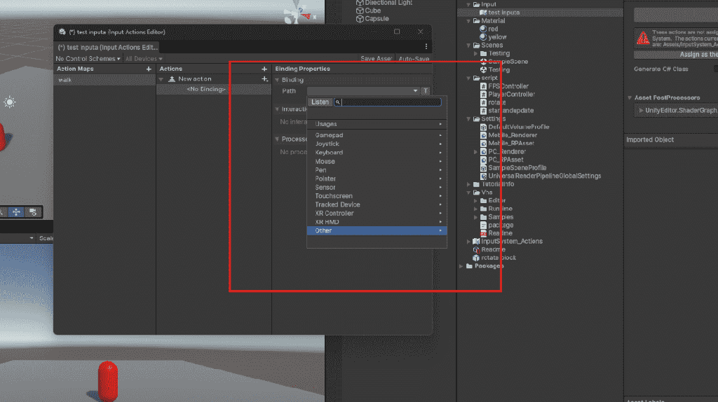Screen dimensions: 718x402
Task: Add a new action using the Actions header plus
Action: pos(264,69)
